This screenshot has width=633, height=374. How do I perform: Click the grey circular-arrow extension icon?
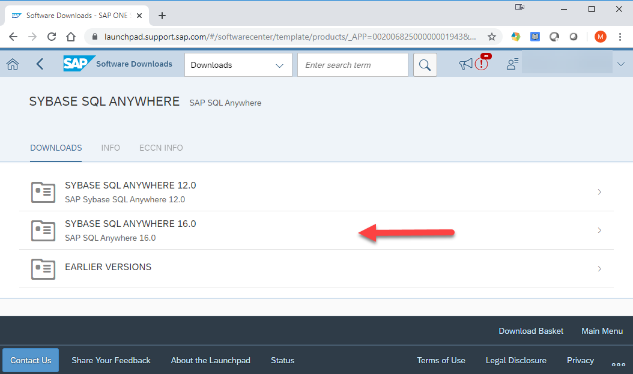coord(554,37)
